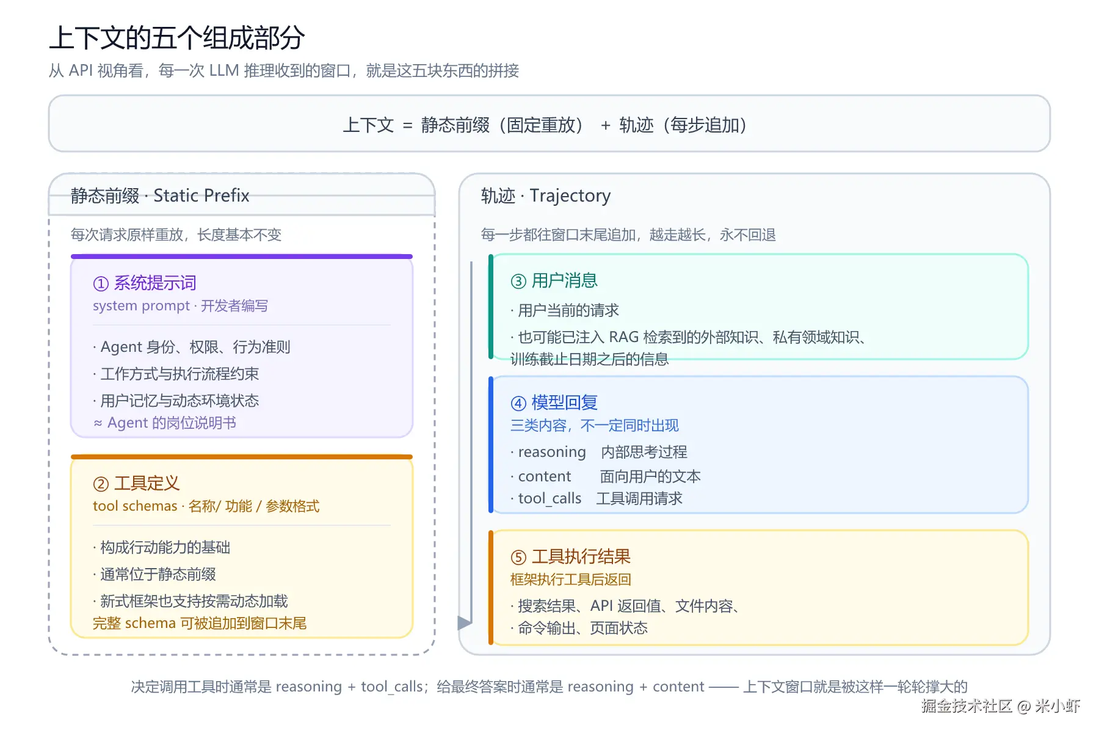Click the line 每一步都往窗口末尾追加
Screen dimensions: 1099x733
[628, 235]
